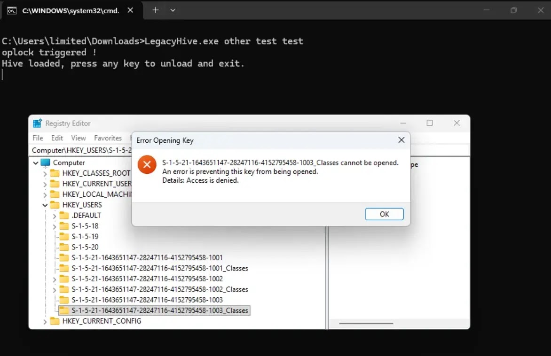Image resolution: width=551 pixels, height=356 pixels.
Task: Close the terminal window
Action: pos(541,10)
